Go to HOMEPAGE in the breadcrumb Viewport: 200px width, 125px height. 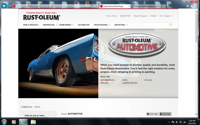pyautogui.click(x=27, y=107)
